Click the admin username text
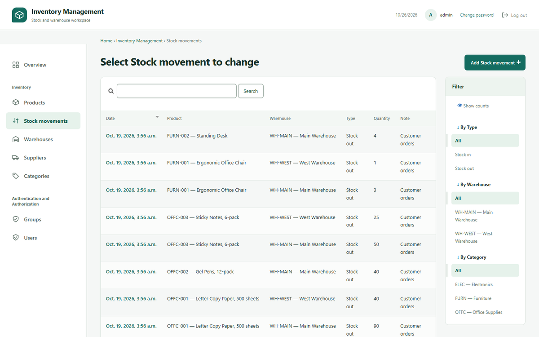 click(x=446, y=15)
